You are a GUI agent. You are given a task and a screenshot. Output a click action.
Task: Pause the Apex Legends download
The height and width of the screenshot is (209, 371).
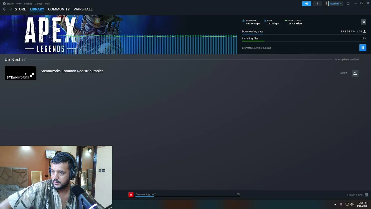(363, 48)
